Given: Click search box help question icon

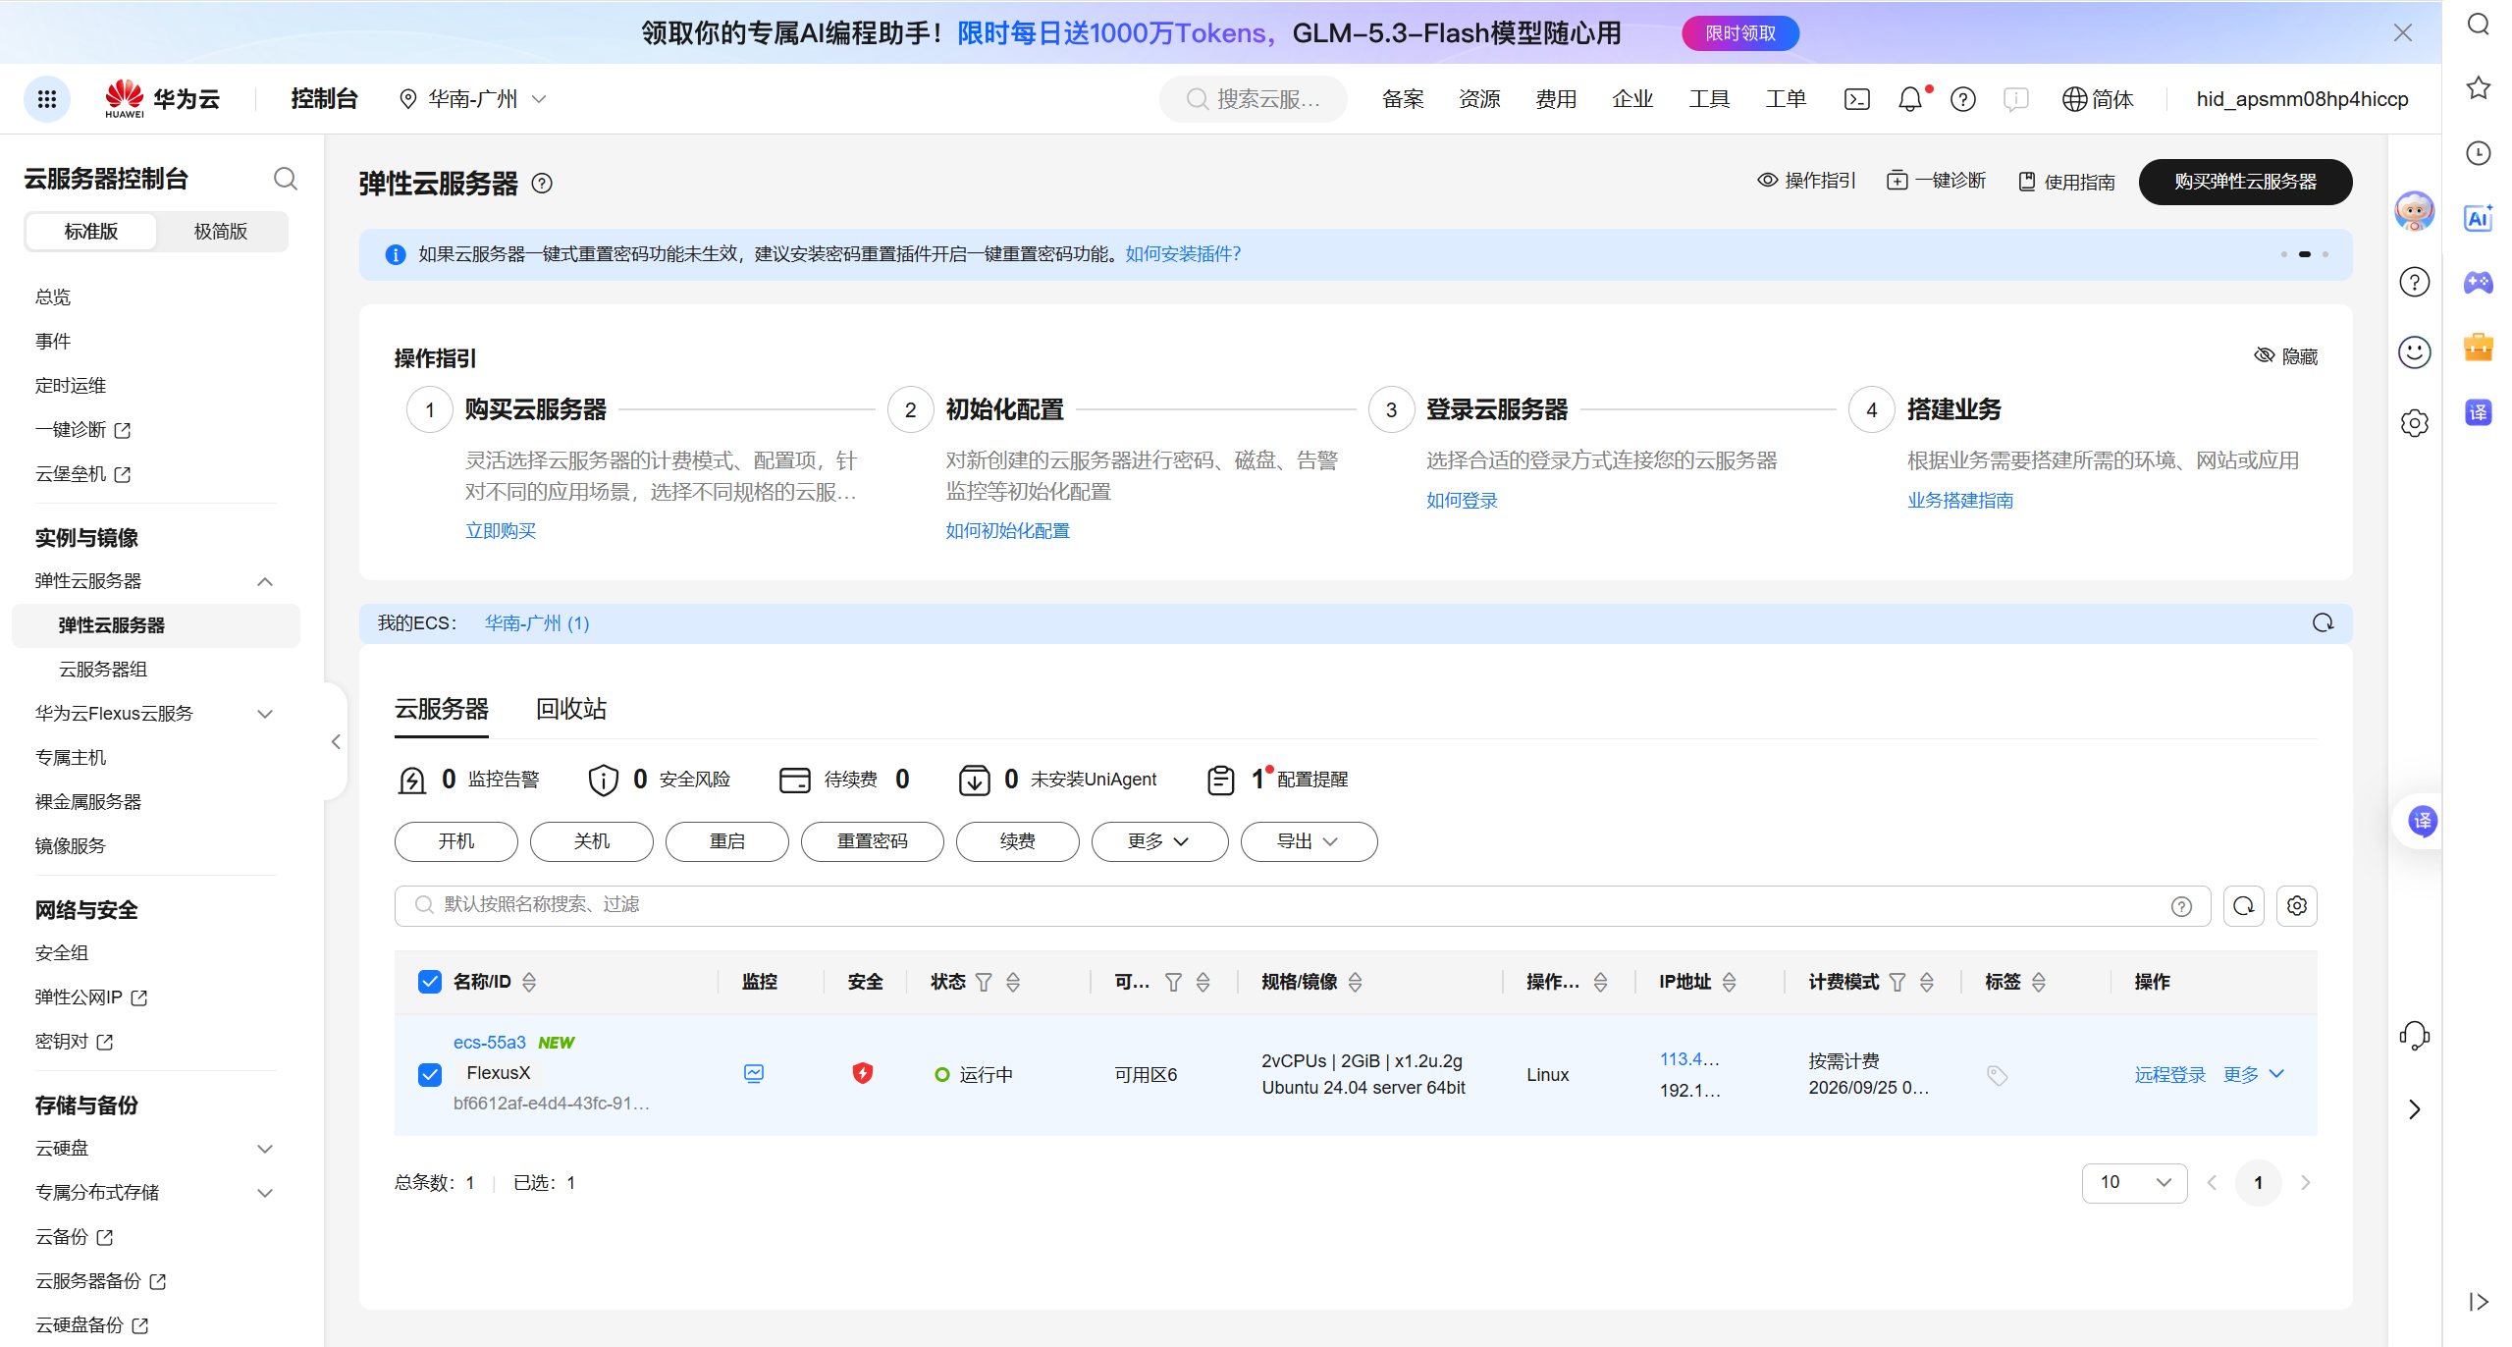Looking at the screenshot, I should [2180, 906].
